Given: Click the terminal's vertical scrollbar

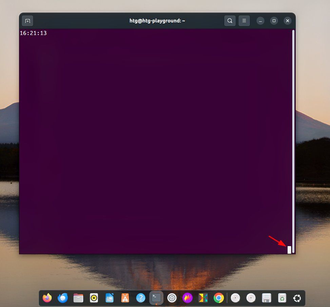Looking at the screenshot, I should point(293,141).
